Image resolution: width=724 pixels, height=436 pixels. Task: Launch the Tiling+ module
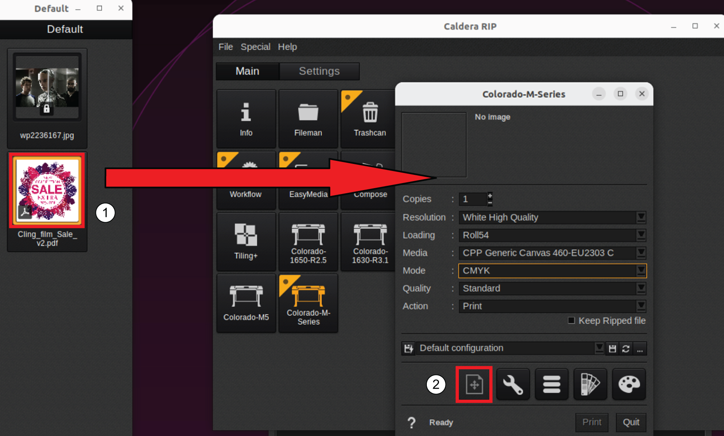click(x=246, y=242)
